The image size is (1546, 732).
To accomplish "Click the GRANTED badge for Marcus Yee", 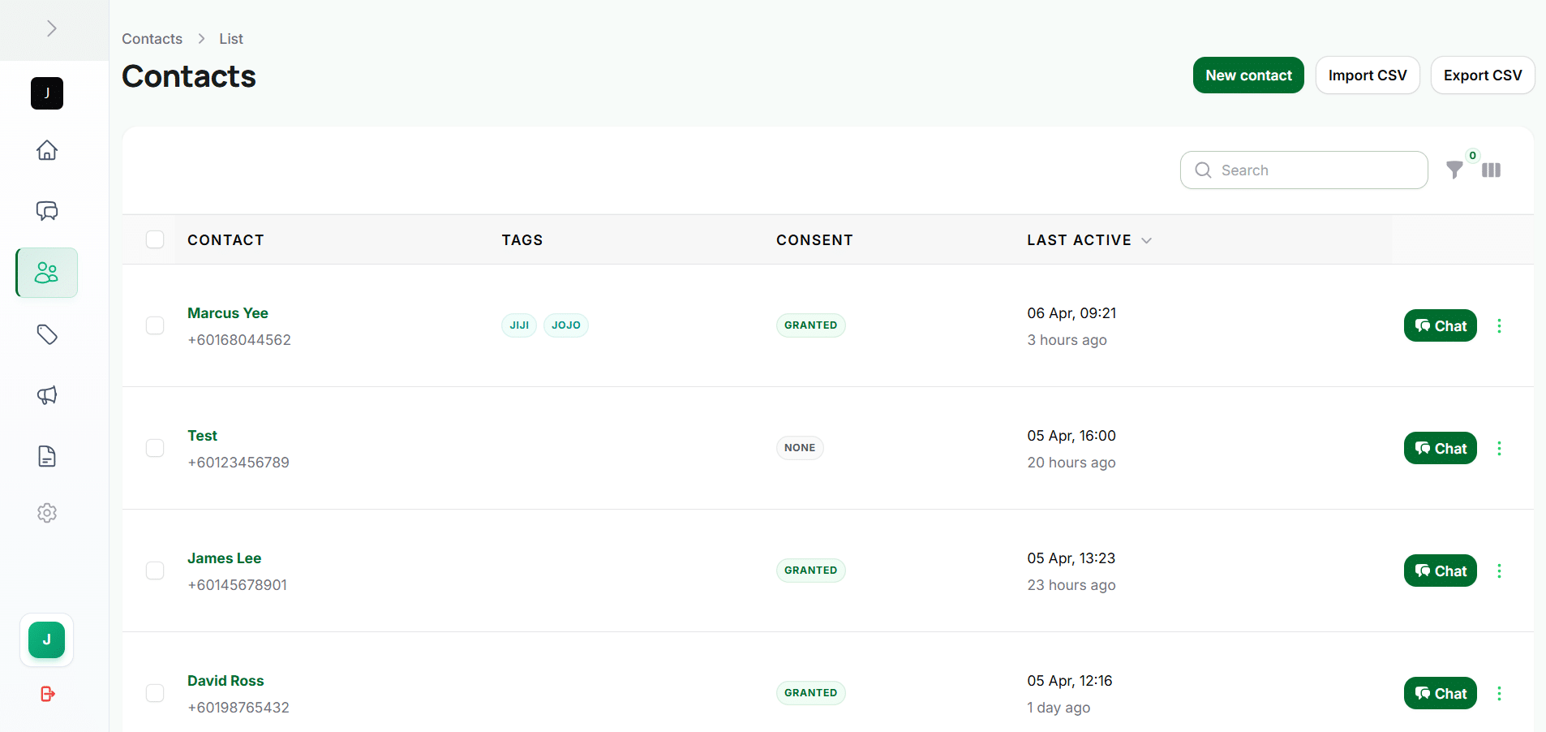I will point(810,325).
